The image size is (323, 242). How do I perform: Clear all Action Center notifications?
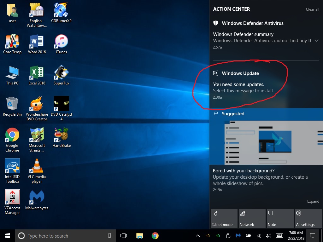pos(313,9)
